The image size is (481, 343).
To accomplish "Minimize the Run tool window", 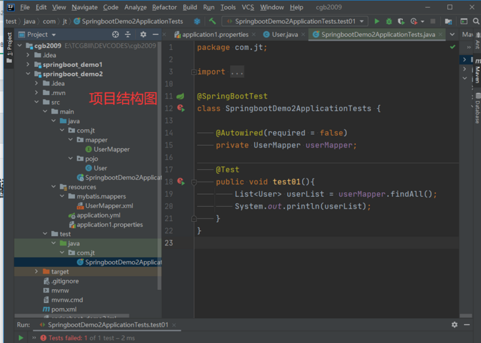I will (467, 325).
